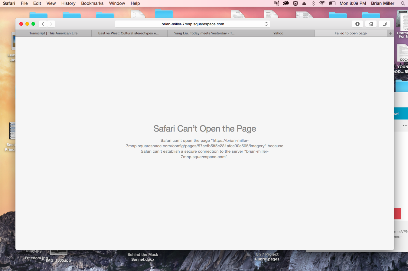This screenshot has height=271, width=408.
Task: Select the Freedom.jpg desktop file label
Action: 36,258
